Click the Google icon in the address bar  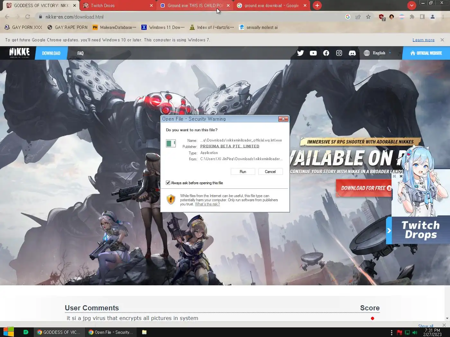click(348, 17)
